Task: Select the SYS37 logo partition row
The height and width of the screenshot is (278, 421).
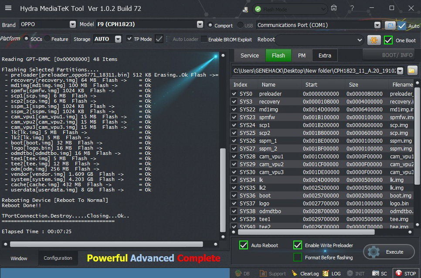Action: click(323, 204)
